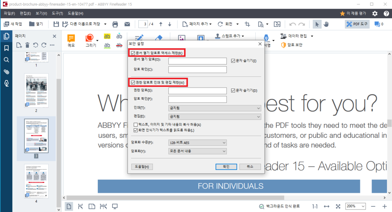Show the Bookmarks panel in sidebar

6,48
